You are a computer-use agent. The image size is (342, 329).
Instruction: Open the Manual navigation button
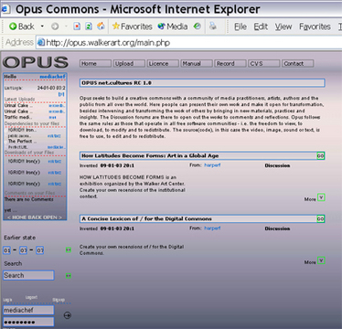pos(197,64)
